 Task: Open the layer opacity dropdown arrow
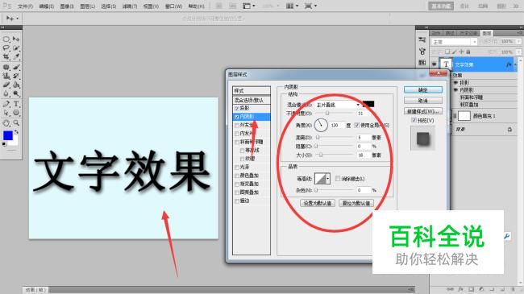(518, 41)
